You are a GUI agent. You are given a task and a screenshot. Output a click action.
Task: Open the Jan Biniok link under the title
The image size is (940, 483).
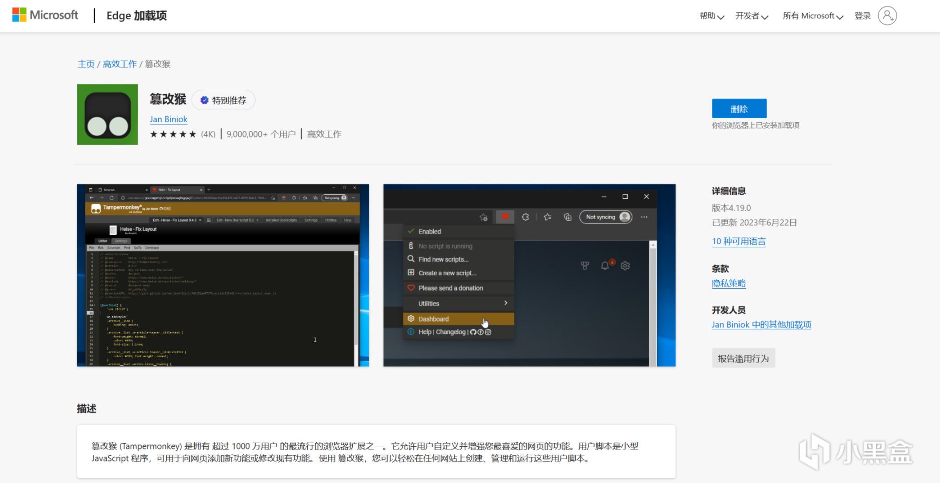click(169, 119)
